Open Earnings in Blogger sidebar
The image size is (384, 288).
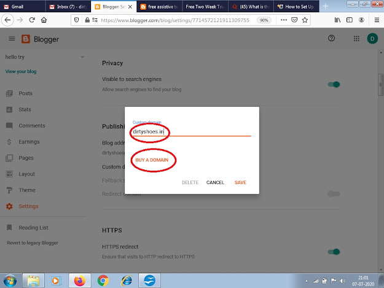point(29,142)
